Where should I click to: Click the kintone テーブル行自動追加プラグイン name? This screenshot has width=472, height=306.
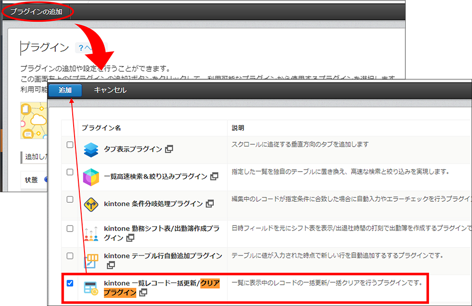[x=163, y=256]
